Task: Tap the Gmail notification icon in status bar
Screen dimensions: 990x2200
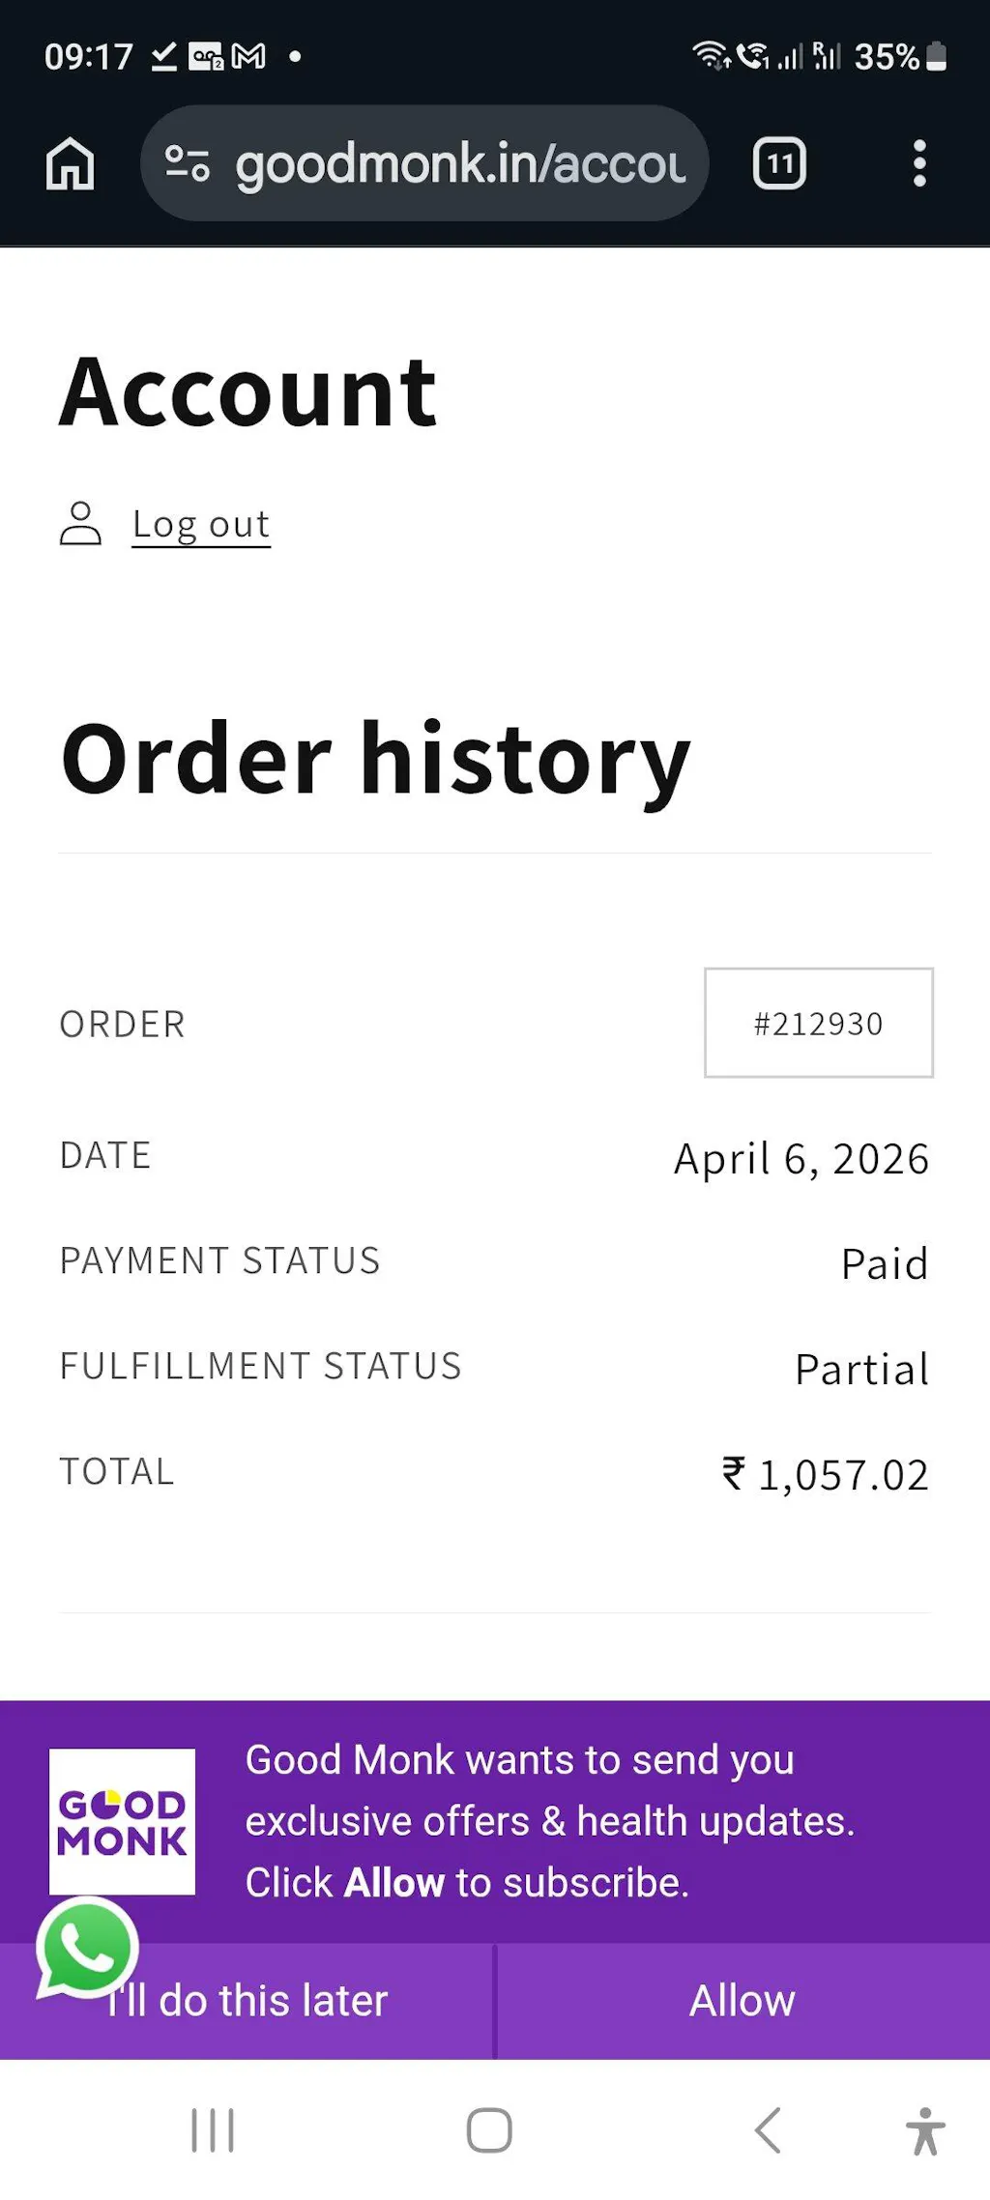Action: click(249, 56)
